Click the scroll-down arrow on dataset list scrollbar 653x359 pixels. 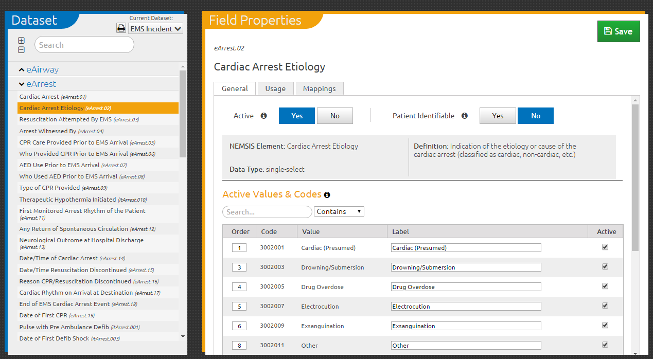pos(183,336)
